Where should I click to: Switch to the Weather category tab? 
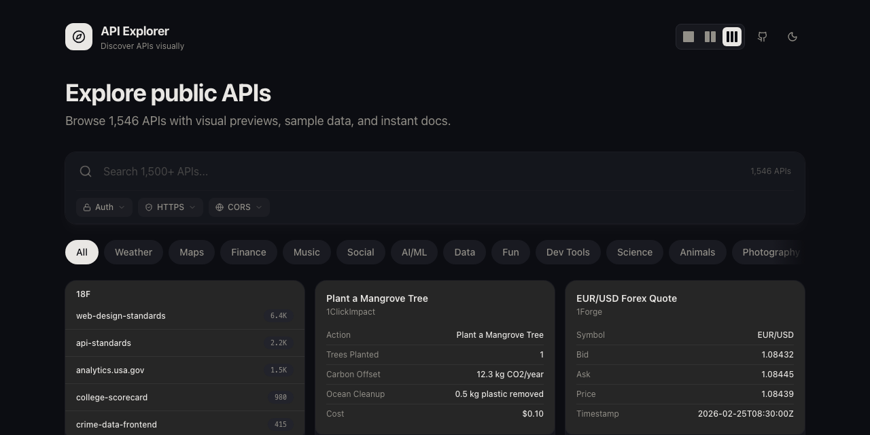coord(133,252)
